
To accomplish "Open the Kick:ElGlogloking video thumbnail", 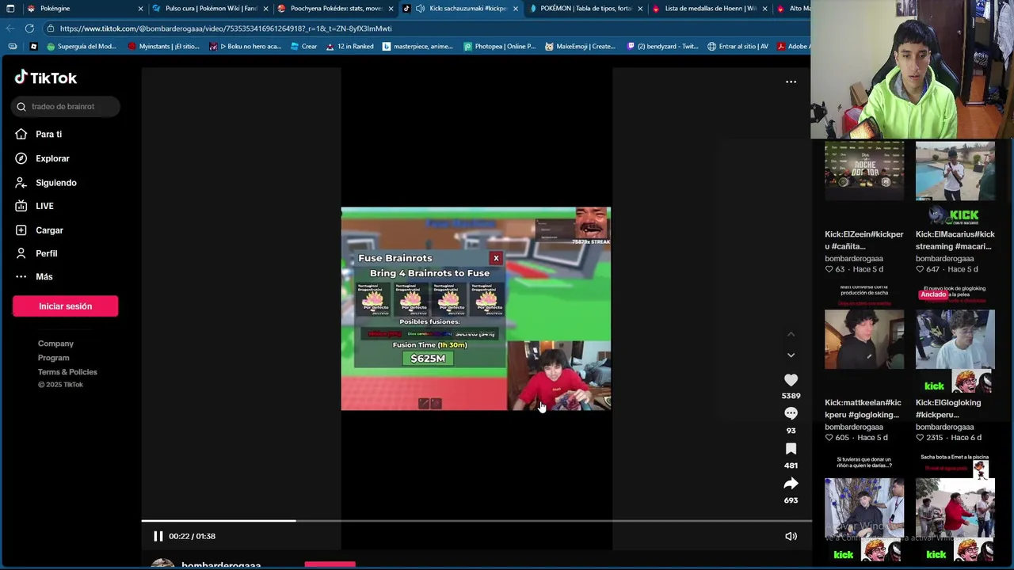I will (x=955, y=339).
